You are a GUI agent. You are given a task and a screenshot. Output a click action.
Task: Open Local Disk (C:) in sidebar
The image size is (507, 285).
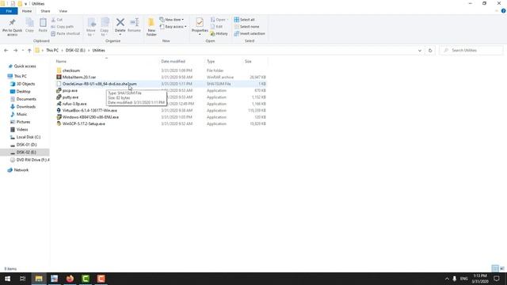29,137
